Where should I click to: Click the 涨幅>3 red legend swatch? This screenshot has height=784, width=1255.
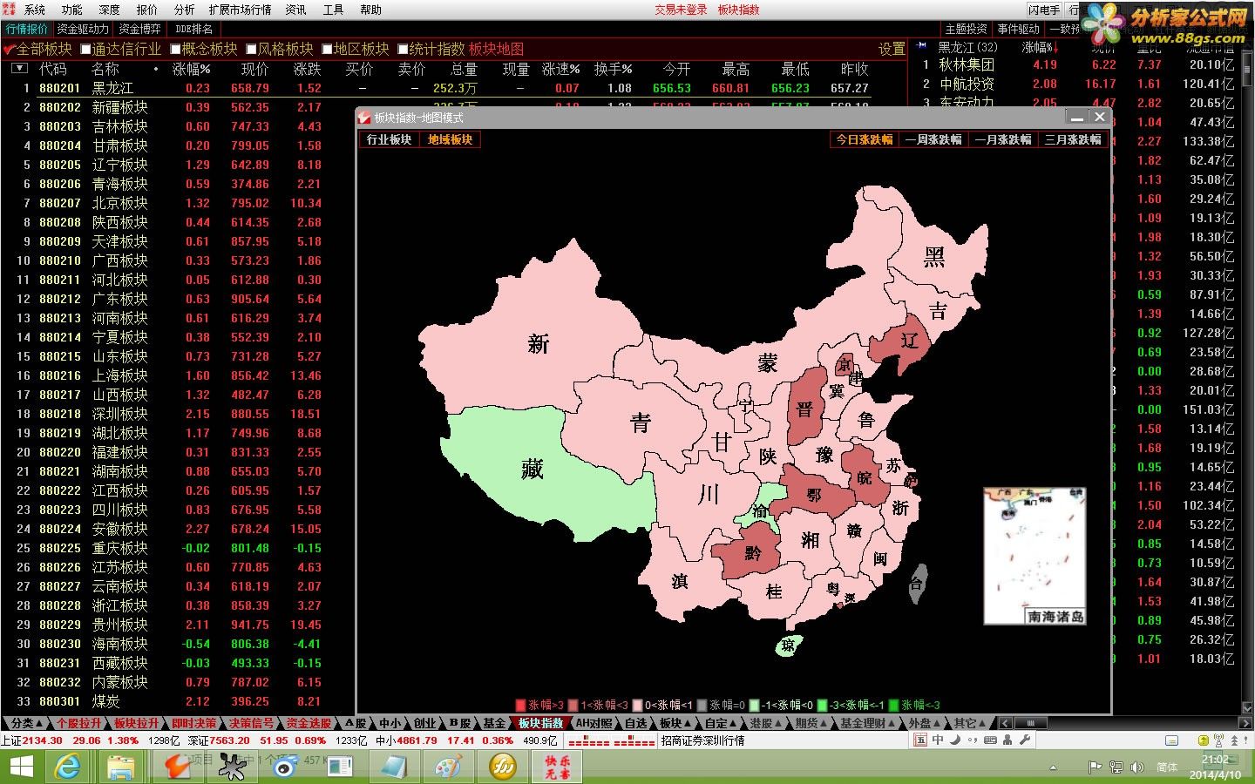(x=521, y=705)
